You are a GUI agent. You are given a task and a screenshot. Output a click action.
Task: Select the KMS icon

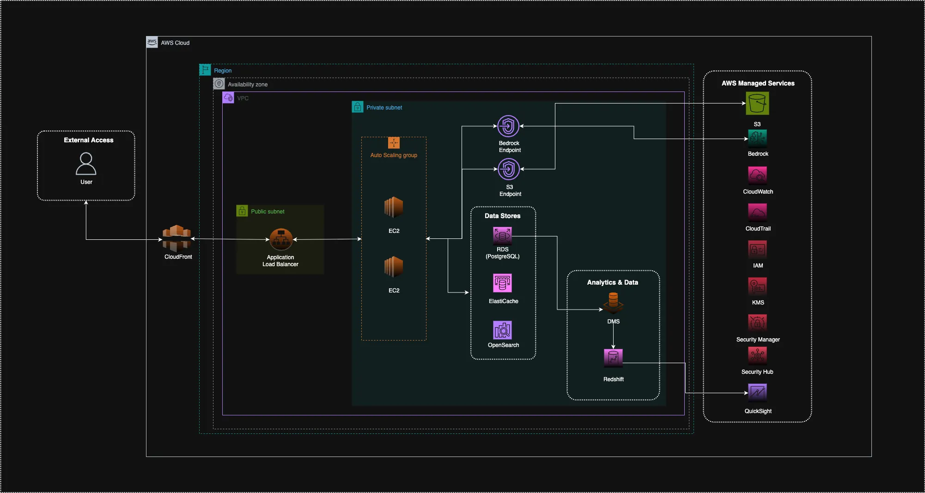coord(757,286)
